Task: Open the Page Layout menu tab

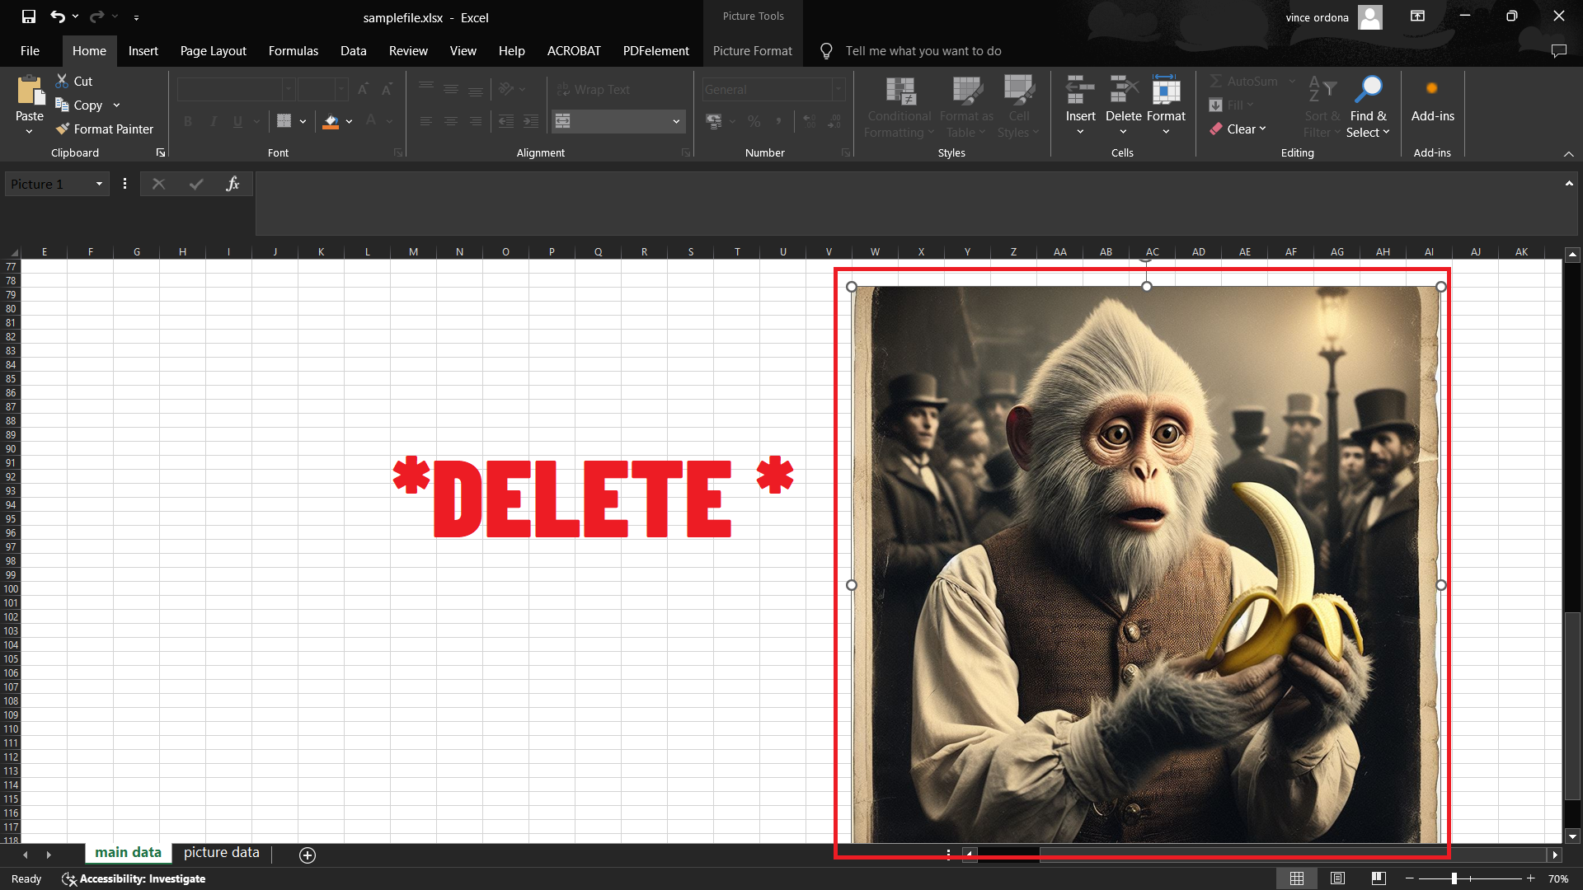Action: click(211, 51)
